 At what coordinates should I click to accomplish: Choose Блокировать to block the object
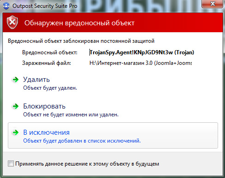coord(44,106)
